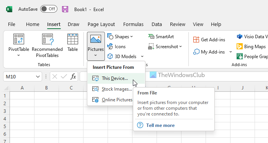Image resolution: width=268 pixels, height=143 pixels.
Task: Insert a Table using the Table icon
Action: coord(73,39)
